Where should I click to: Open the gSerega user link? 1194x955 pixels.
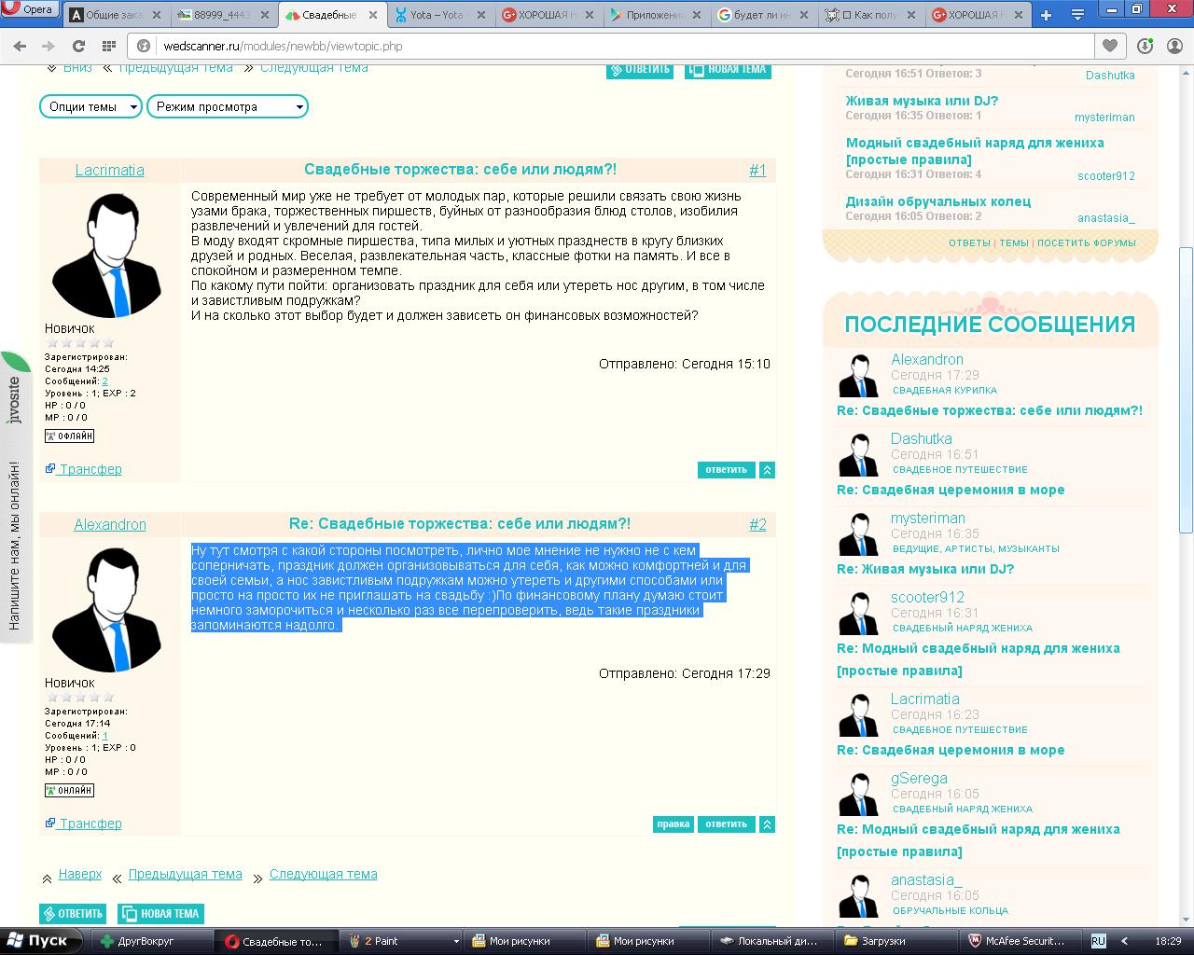919,778
